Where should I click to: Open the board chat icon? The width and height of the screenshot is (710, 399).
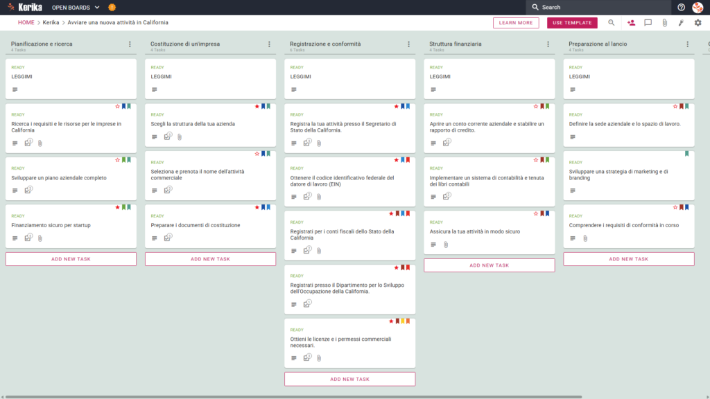pos(648,23)
